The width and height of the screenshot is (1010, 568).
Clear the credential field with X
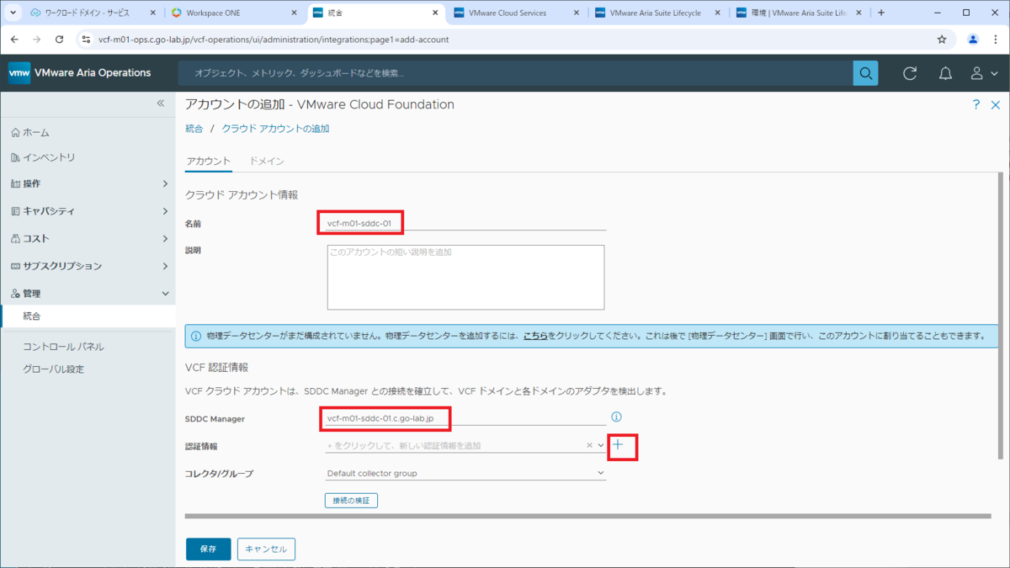589,445
